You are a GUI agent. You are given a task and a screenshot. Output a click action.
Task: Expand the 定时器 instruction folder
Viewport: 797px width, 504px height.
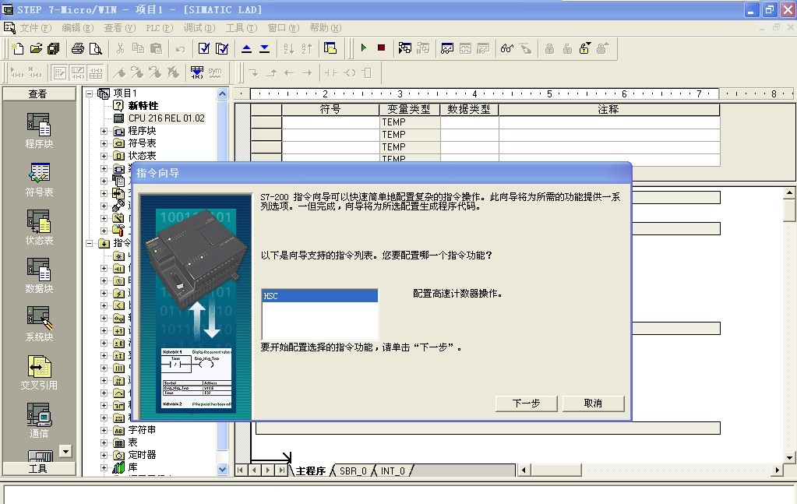(x=104, y=455)
